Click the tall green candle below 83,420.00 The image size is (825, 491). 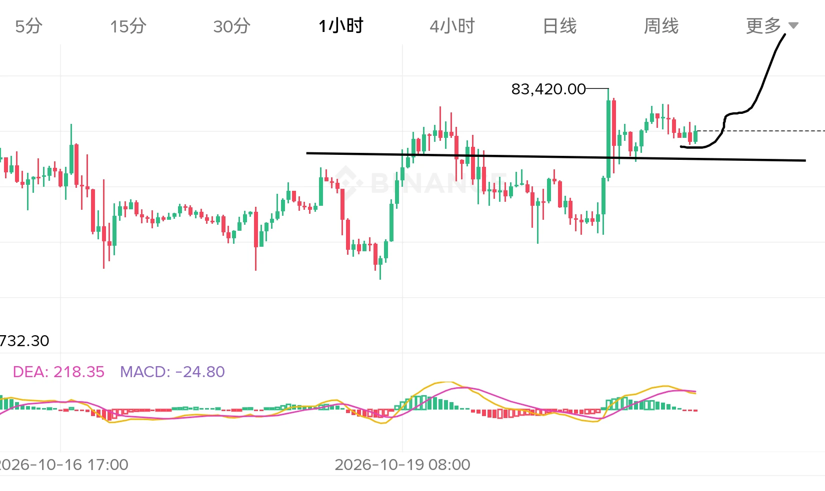point(608,134)
